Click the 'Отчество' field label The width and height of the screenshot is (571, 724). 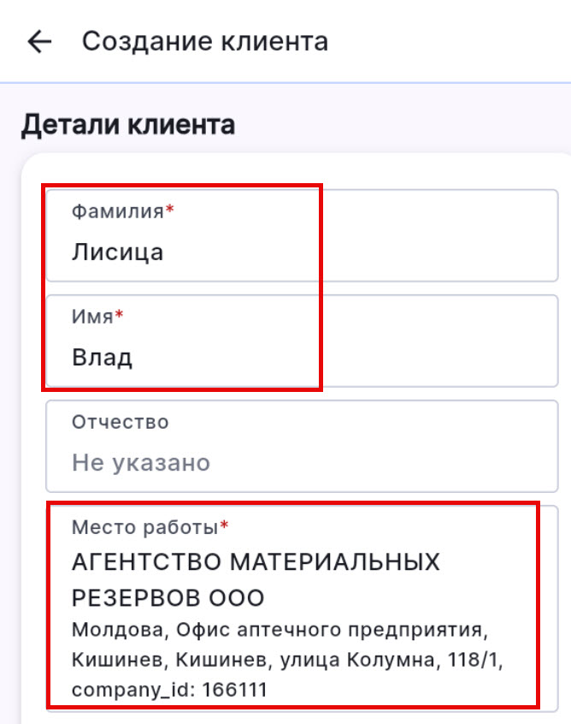click(x=121, y=422)
